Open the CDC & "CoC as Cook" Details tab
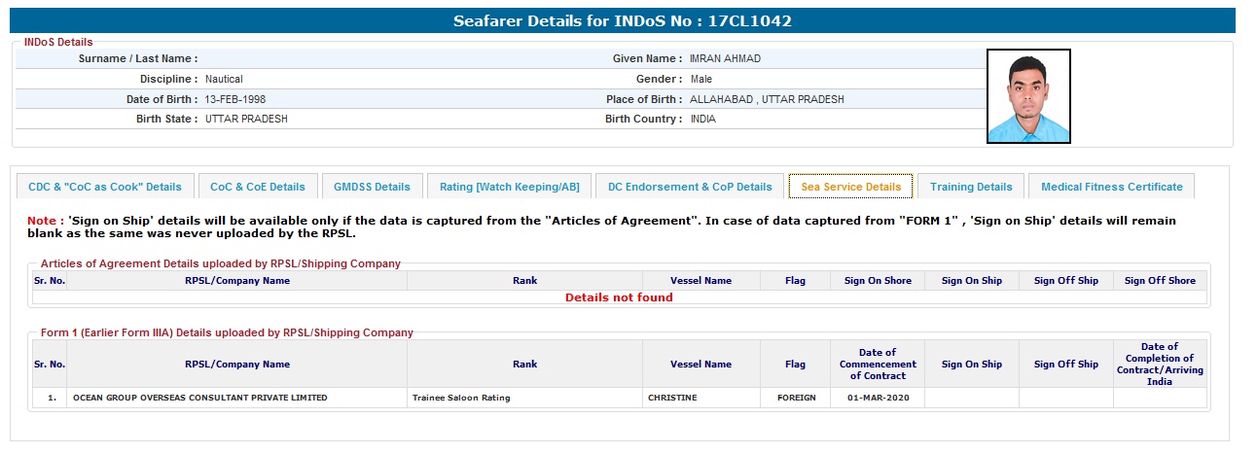The height and width of the screenshot is (453, 1257). [105, 187]
